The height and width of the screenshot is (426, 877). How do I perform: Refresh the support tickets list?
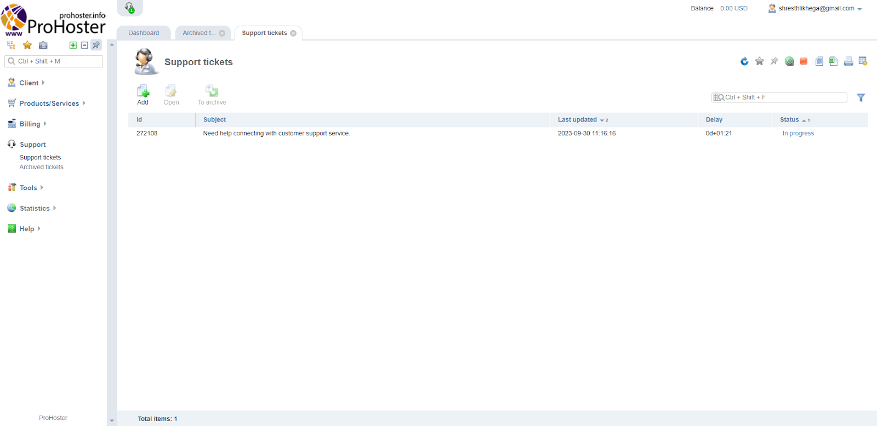[x=744, y=61]
